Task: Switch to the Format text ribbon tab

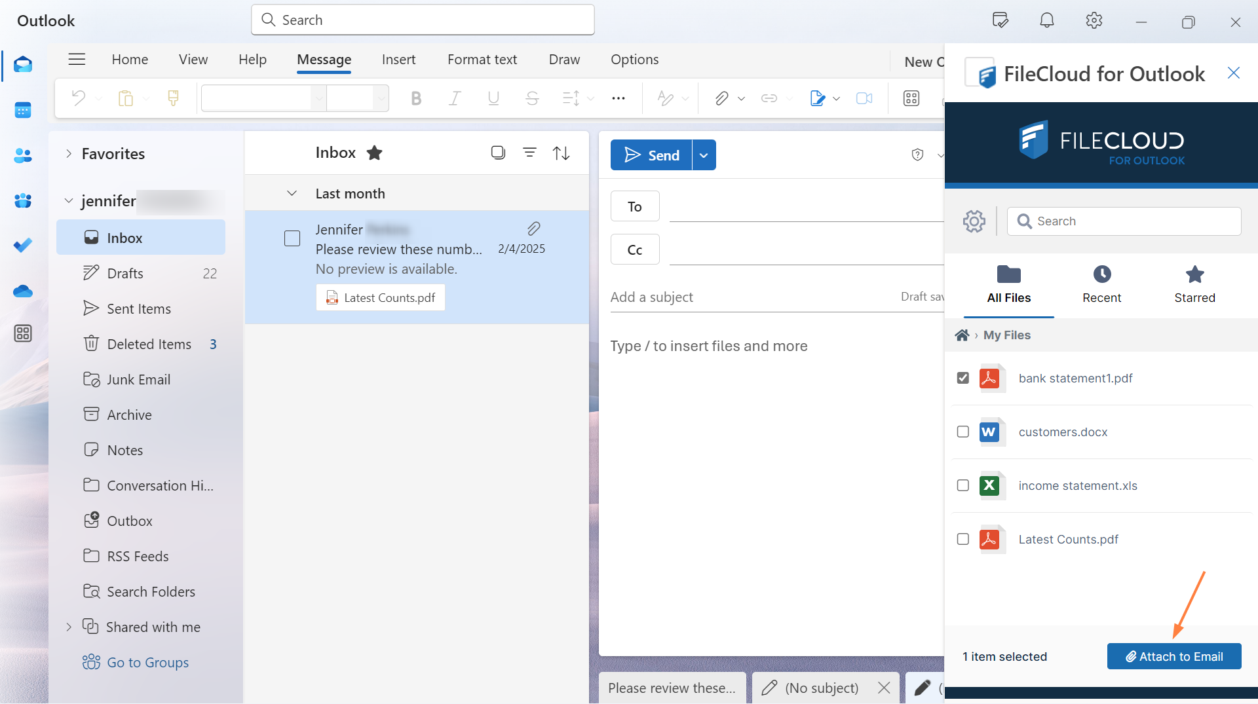Action: 482,59
